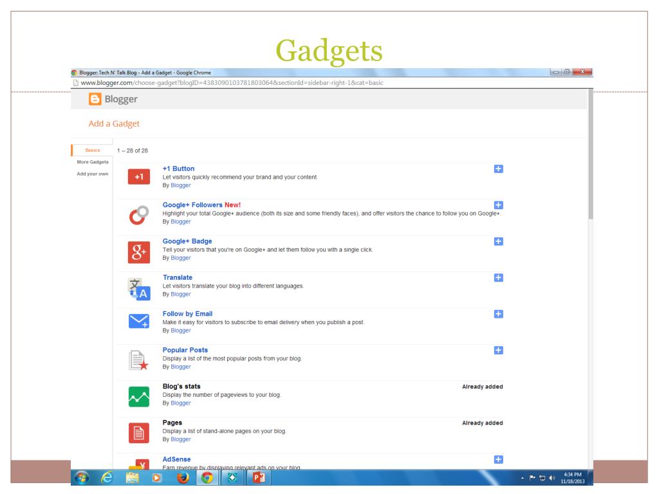Open the teal diamond app on taskbar

(232, 478)
